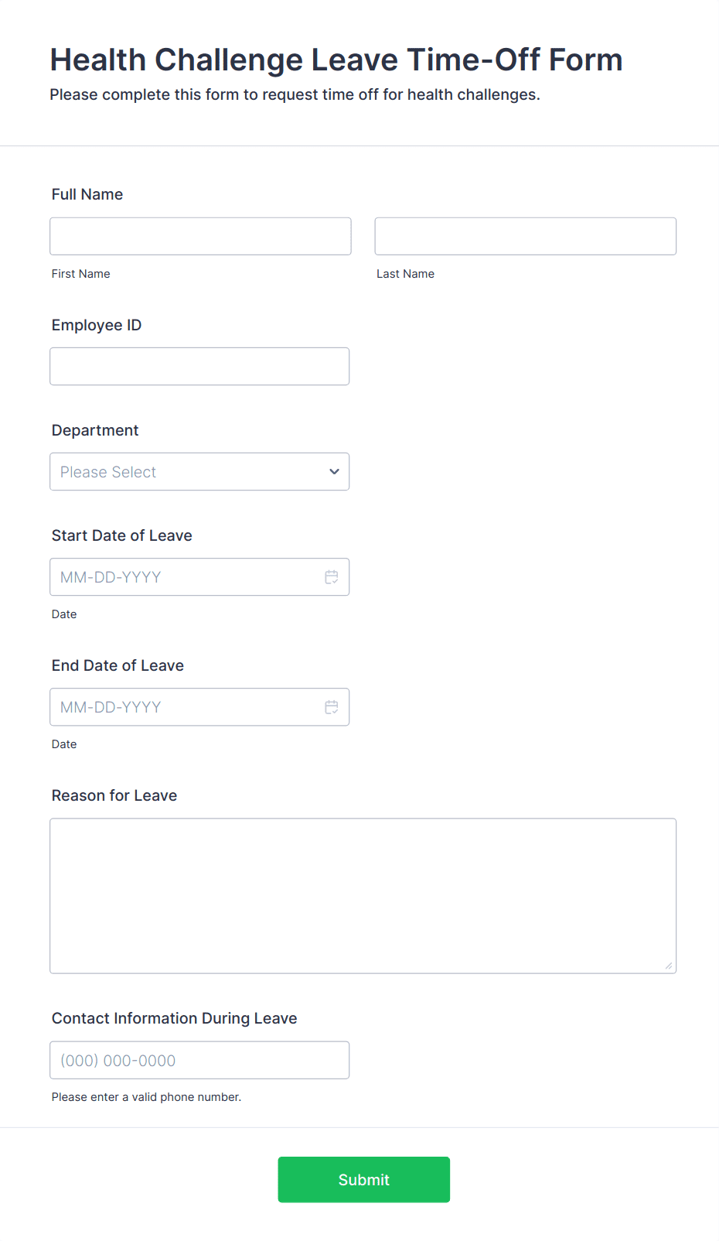Click inside the Reason for Leave textarea
The image size is (719, 1241).
[363, 896]
